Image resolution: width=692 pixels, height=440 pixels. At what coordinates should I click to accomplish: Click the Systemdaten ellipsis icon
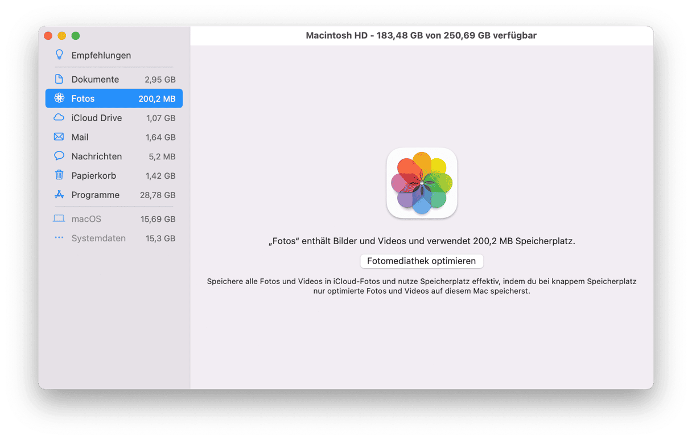coord(59,238)
